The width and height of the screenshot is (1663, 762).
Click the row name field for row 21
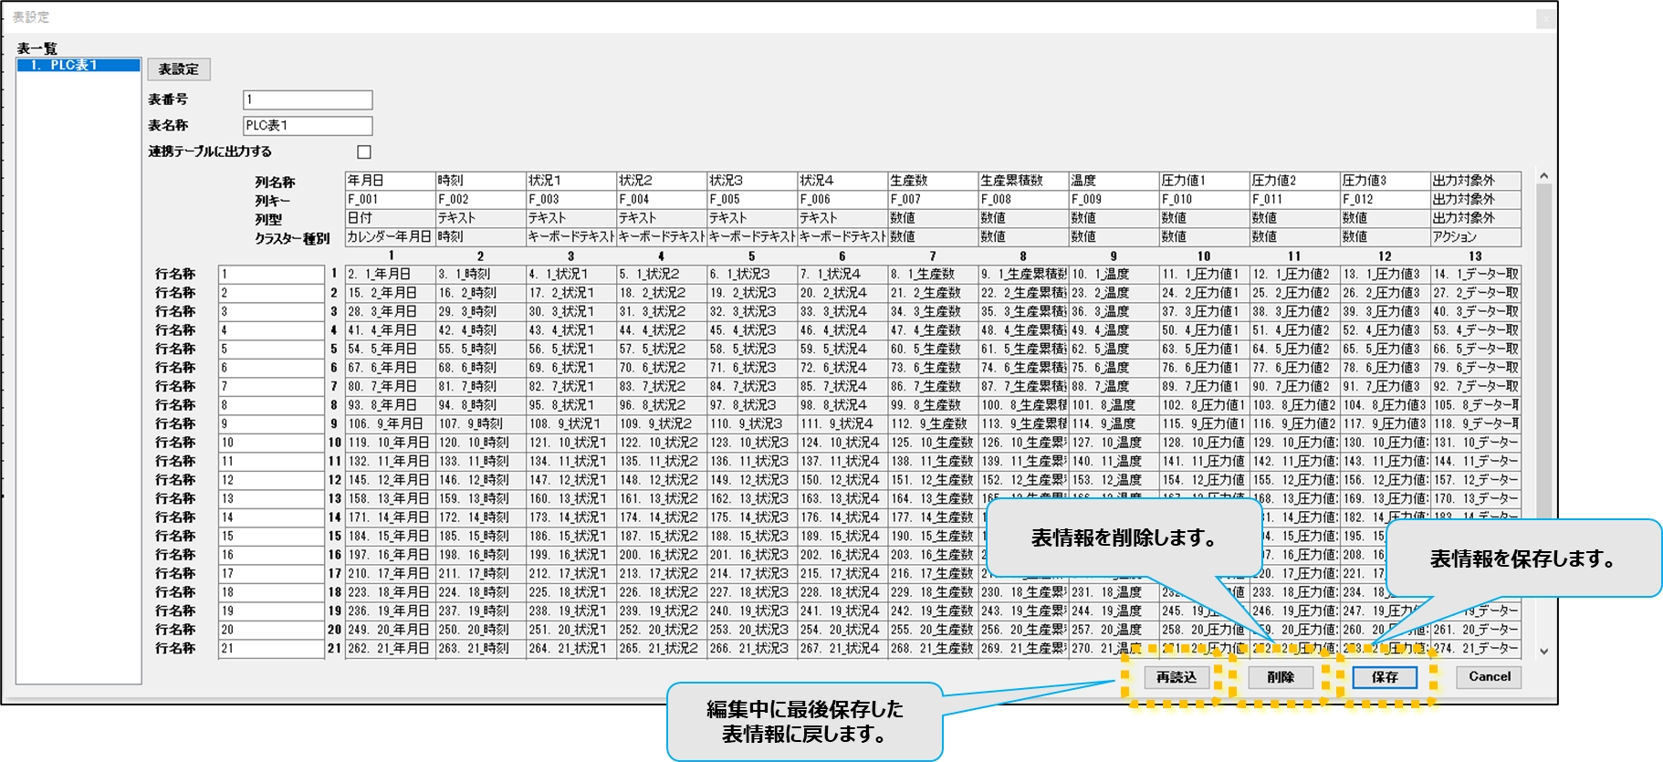(271, 649)
